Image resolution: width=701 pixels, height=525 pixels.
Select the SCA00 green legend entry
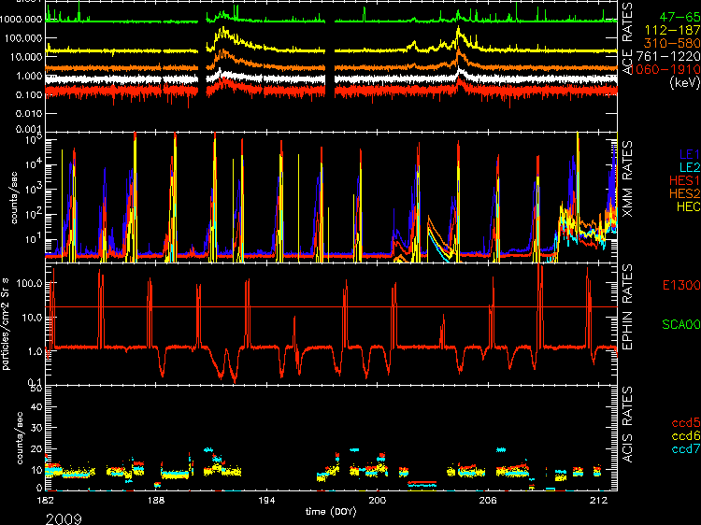click(x=676, y=324)
